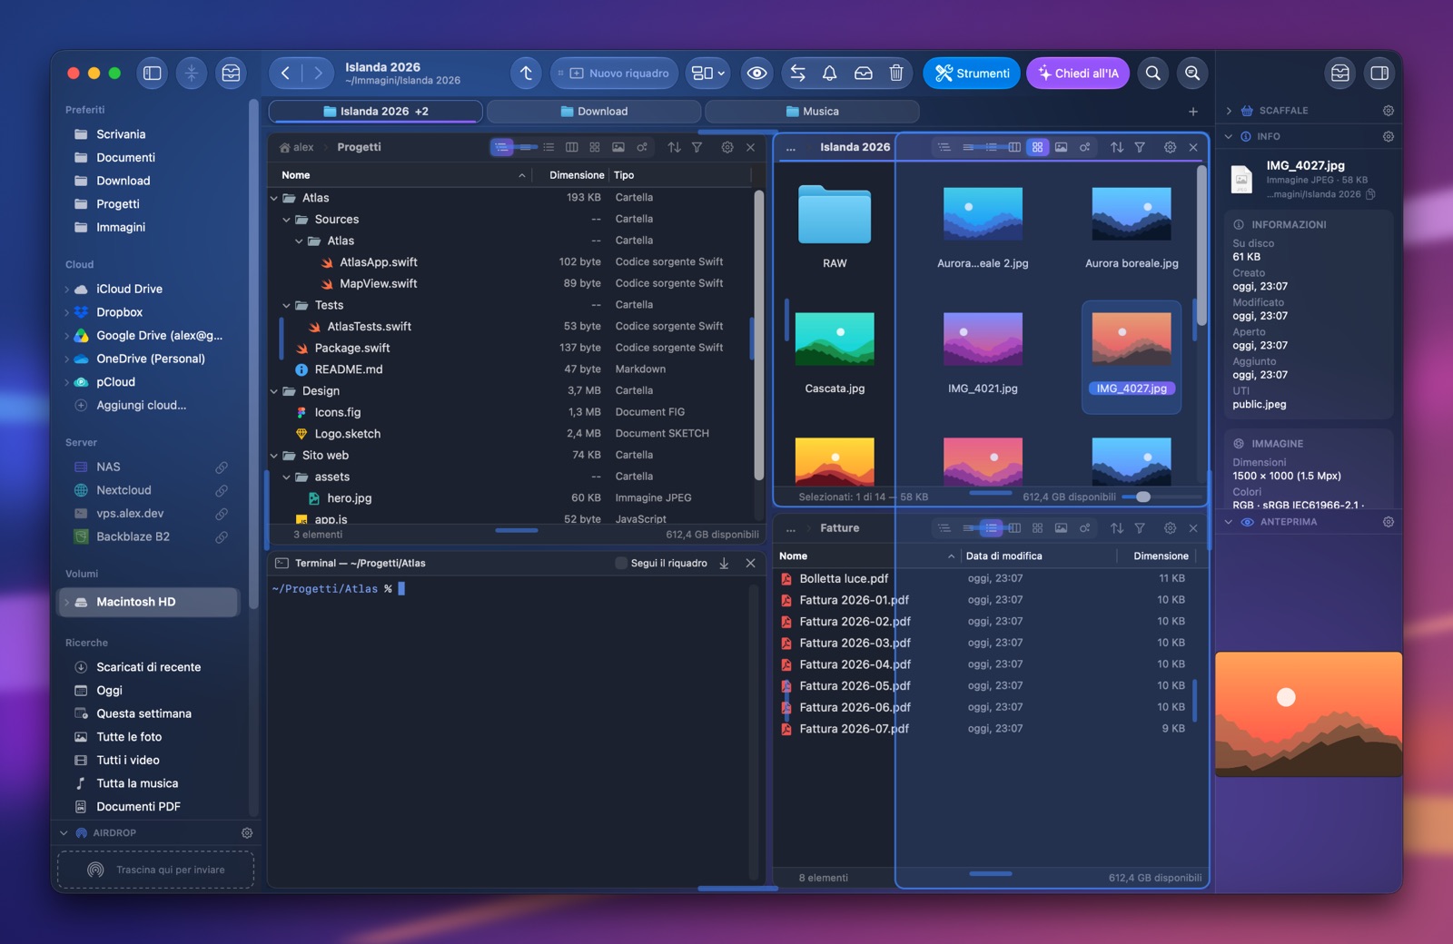Expand the SCAFFALE section
The image size is (1453, 944).
coord(1229,111)
